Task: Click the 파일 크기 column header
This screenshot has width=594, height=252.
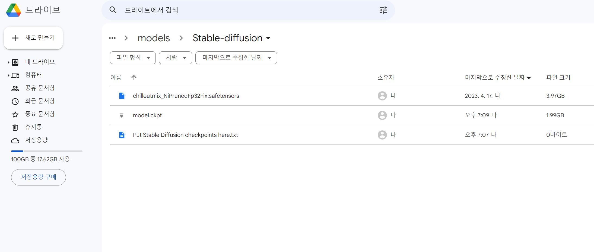Action: 558,78
